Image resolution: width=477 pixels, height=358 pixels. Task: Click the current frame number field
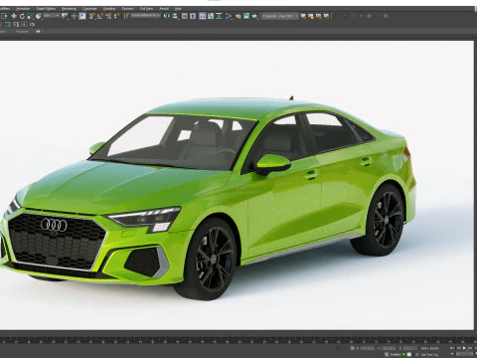coord(464,354)
